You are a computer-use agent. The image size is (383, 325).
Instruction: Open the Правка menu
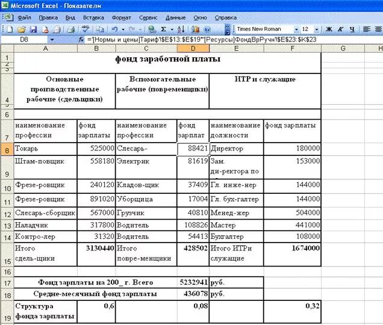click(48, 17)
